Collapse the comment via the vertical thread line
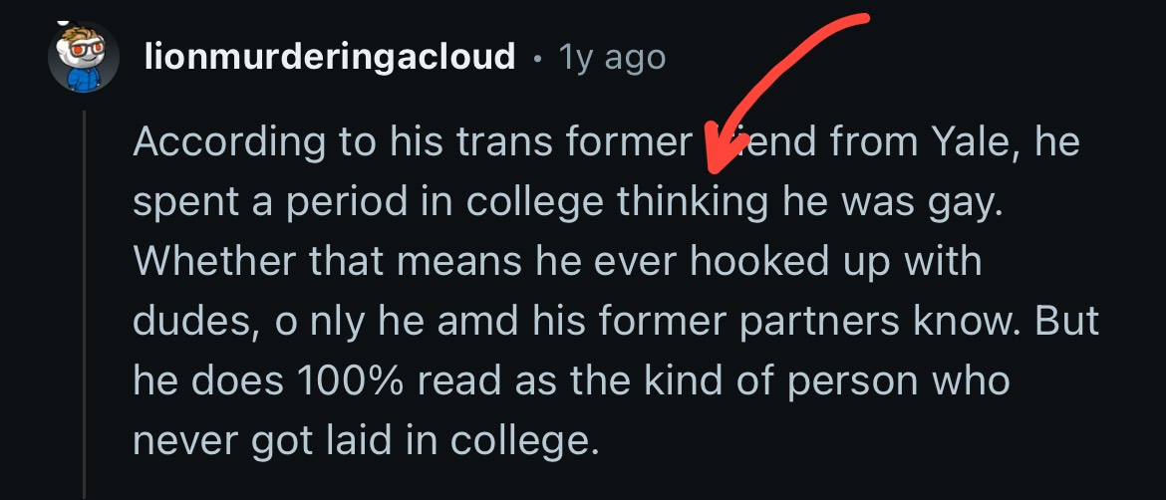 84,305
